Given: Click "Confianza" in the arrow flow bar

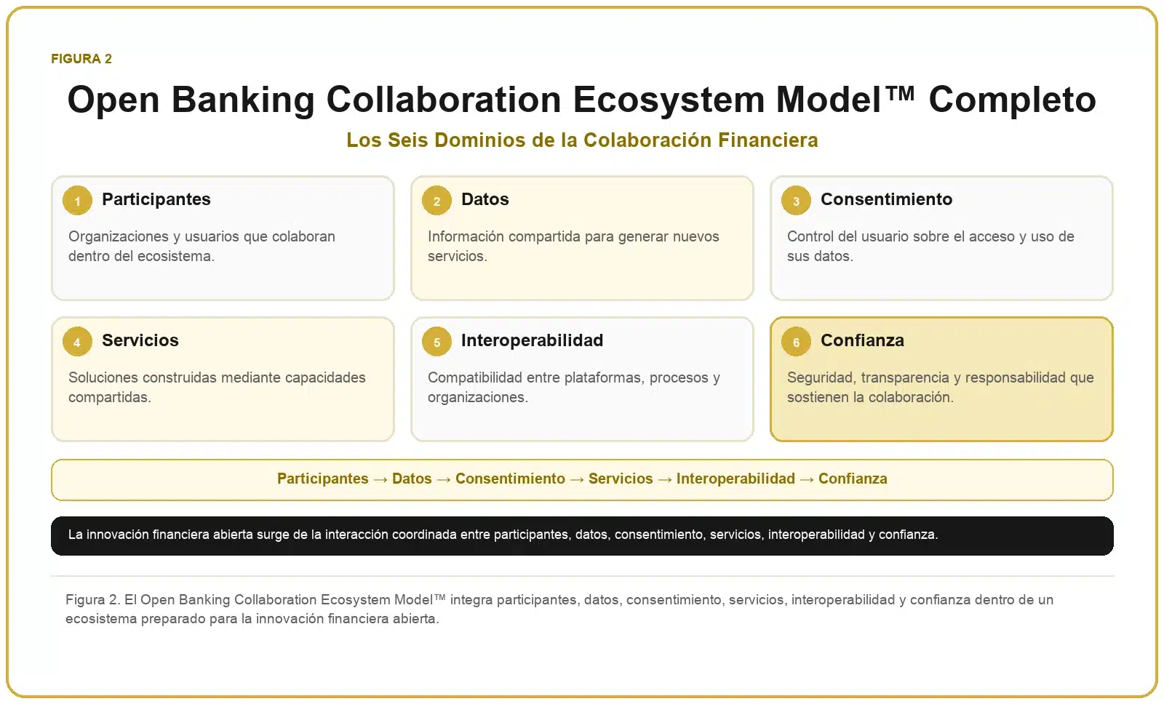Looking at the screenshot, I should pyautogui.click(x=853, y=479).
